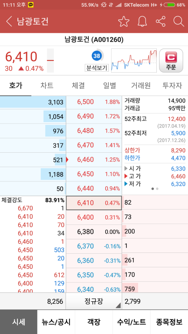Open 종목정보 from the bottom menu
The width and height of the screenshot is (188, 334).
coord(169,322)
